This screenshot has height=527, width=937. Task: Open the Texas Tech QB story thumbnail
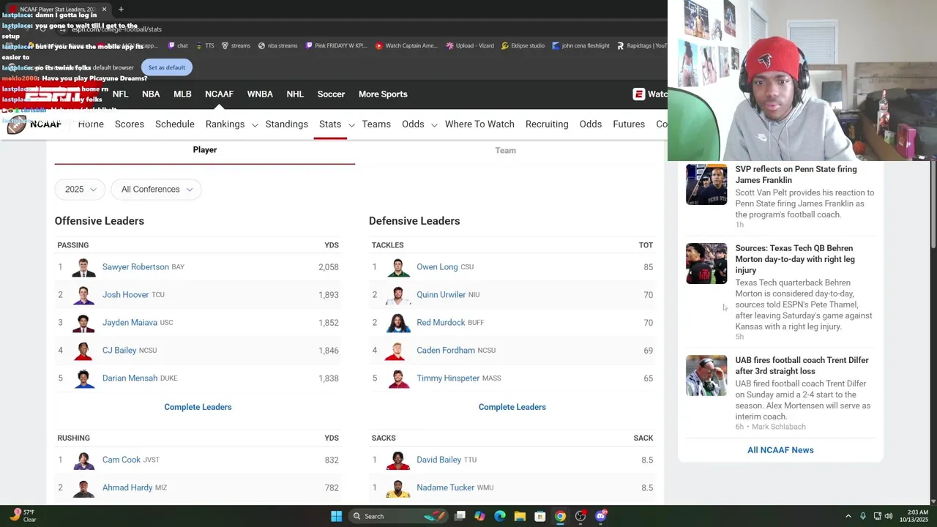706,263
